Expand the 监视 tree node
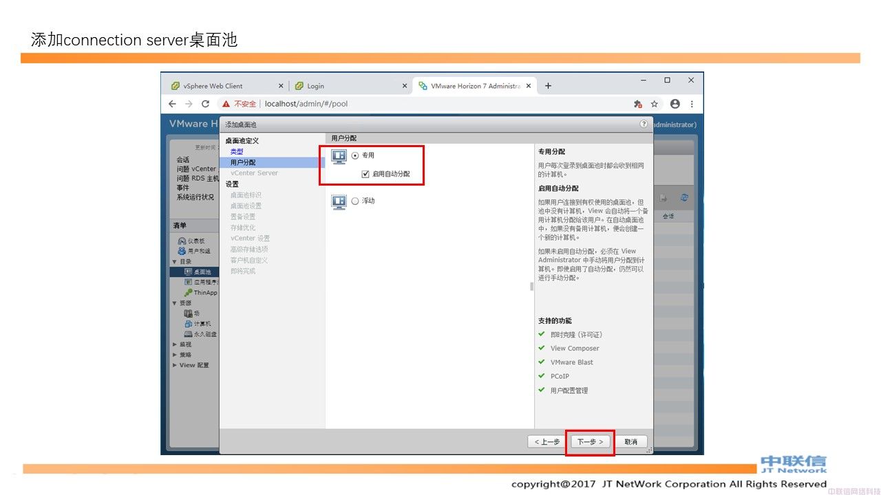 tap(175, 344)
